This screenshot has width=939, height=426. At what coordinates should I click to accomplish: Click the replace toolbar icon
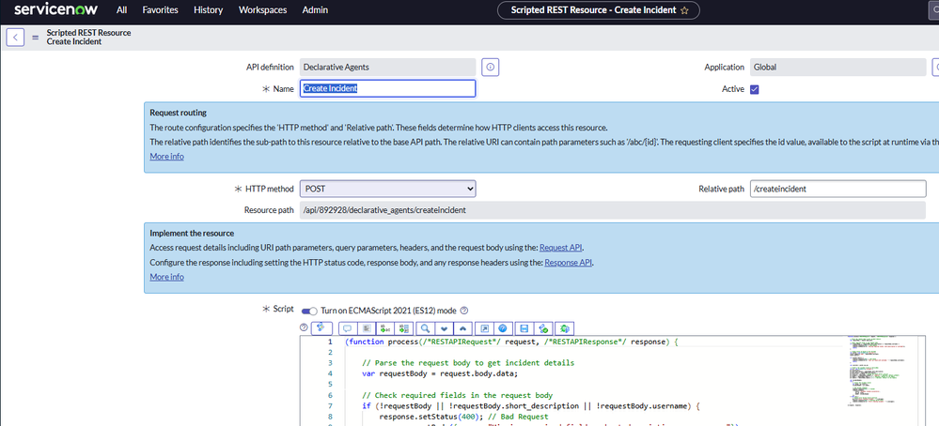click(x=385, y=328)
